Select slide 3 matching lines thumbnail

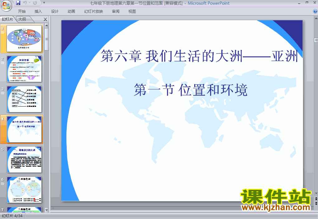pos(24,99)
